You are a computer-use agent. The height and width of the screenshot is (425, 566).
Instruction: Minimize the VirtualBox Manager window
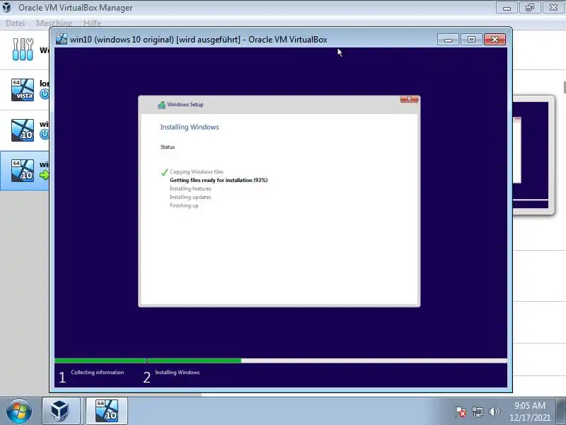[x=507, y=8]
